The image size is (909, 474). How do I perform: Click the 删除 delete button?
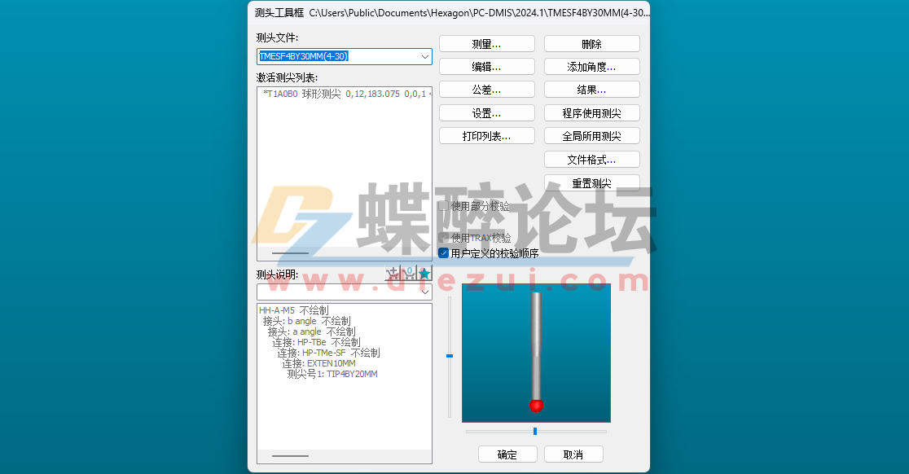pyautogui.click(x=591, y=42)
